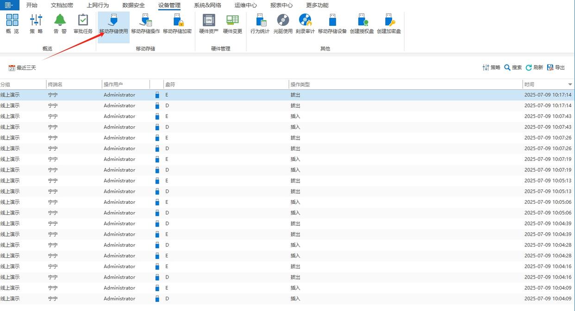The height and width of the screenshot is (311, 575).
Task: Click the 时间 column sort arrow
Action: (570, 85)
